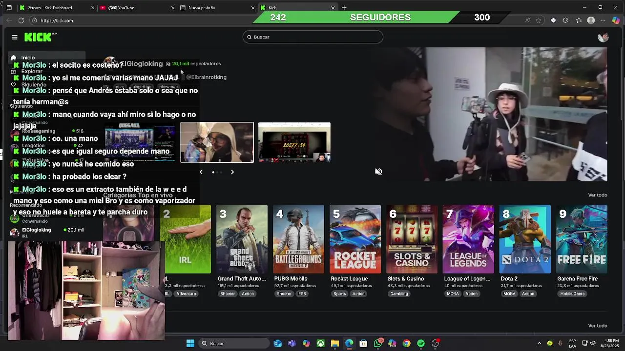The image size is (625, 351).
Task: Click the Kick extension toolbar icon
Action: 553,20
